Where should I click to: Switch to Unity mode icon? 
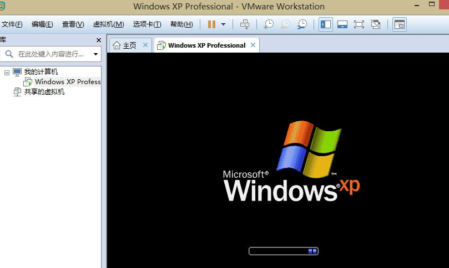pos(376,24)
